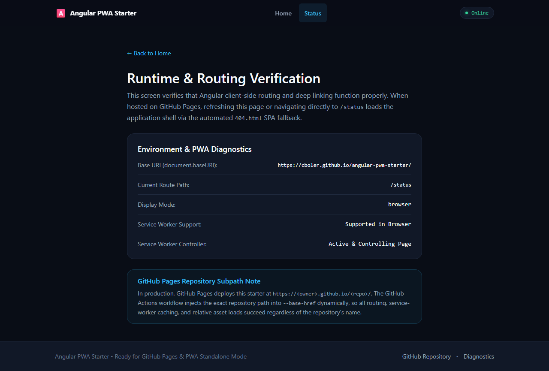The height and width of the screenshot is (371, 549).
Task: Click the Online status badge
Action: pos(477,13)
